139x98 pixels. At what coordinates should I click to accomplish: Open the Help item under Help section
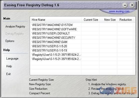click(9, 66)
